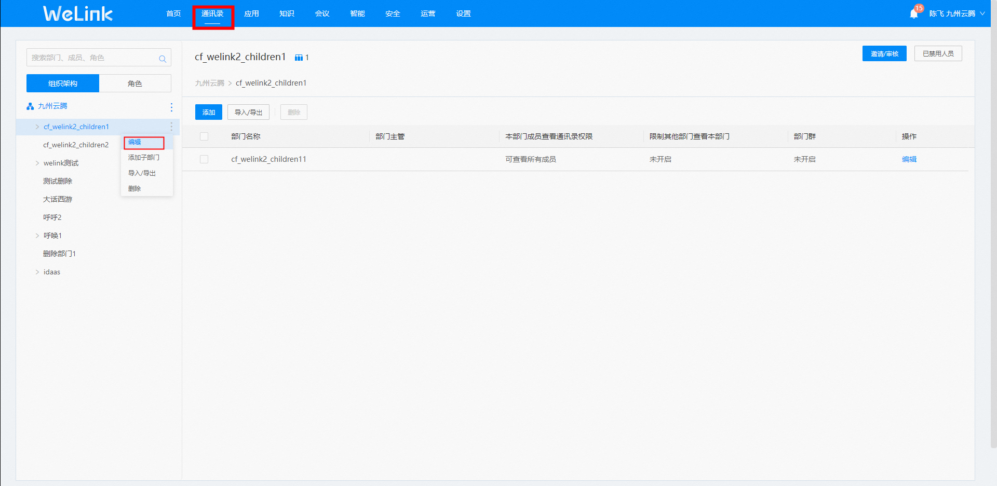Open the 已禁用人员 button
The height and width of the screenshot is (486, 997).
938,53
